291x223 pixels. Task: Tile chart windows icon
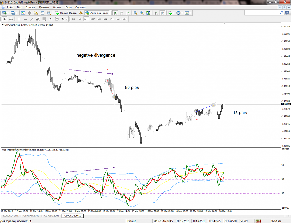[148, 13]
